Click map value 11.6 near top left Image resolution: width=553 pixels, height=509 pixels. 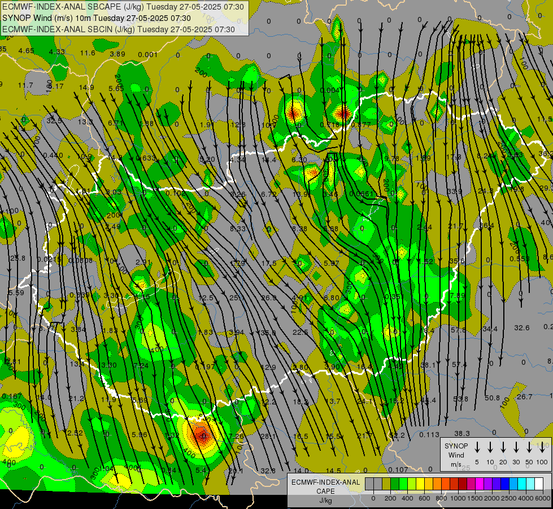coord(88,53)
